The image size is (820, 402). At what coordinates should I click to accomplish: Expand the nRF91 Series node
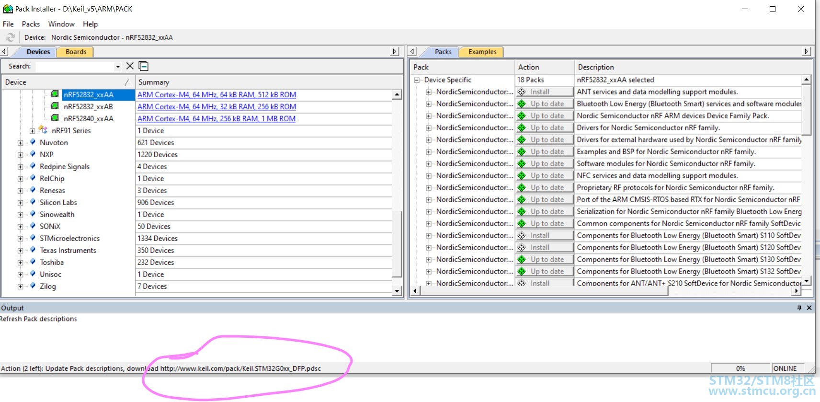pyautogui.click(x=32, y=131)
